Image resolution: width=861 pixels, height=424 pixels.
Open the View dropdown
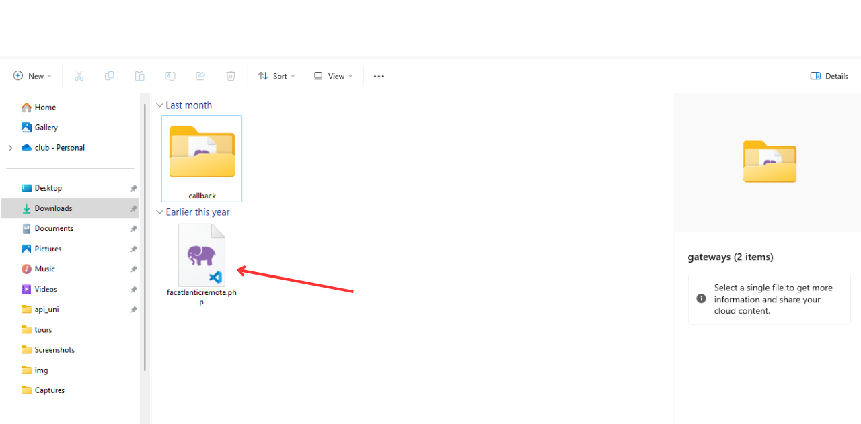pos(333,76)
